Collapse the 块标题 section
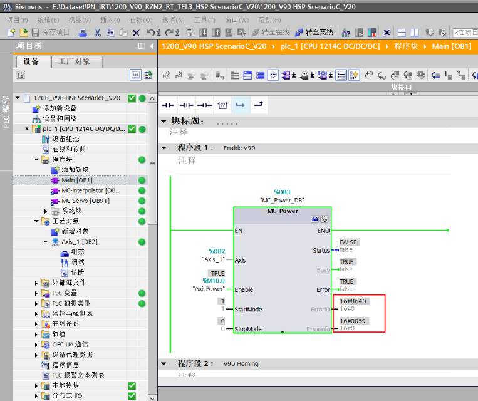Image resolution: width=478 pixels, height=401 pixels. (x=164, y=122)
